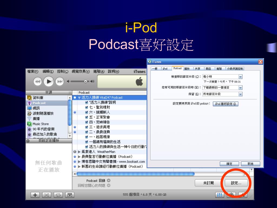277x208 pixels.
Task: Uncheck the 一個滿有福樂的生活 episode
Action: click(x=87, y=142)
